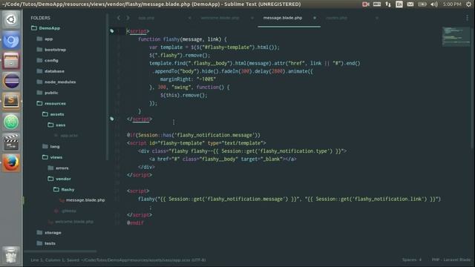Click the screen recording indicator in top panel

(x=366, y=4)
